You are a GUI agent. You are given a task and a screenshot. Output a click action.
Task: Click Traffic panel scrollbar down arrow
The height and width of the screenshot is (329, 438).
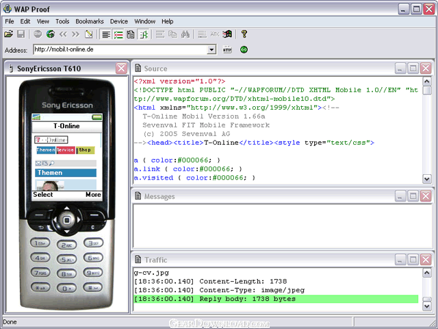click(427, 306)
